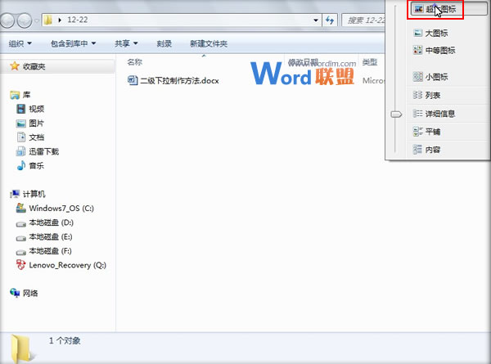Open 本地磁盘 (E:)
The height and width of the screenshot is (364, 491).
tap(51, 237)
